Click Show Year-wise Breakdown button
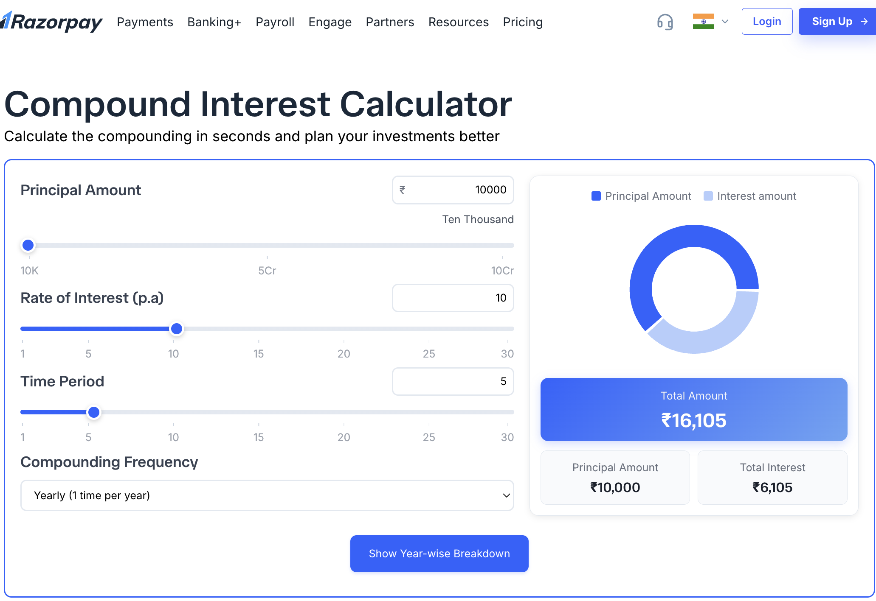The width and height of the screenshot is (876, 601). point(439,553)
